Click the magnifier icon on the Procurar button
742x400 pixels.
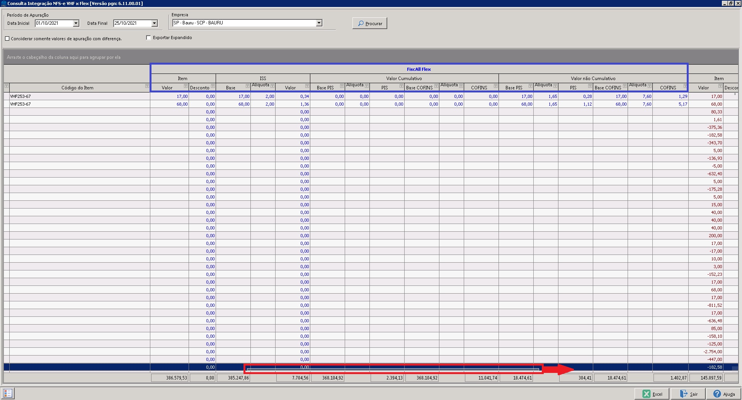(361, 23)
